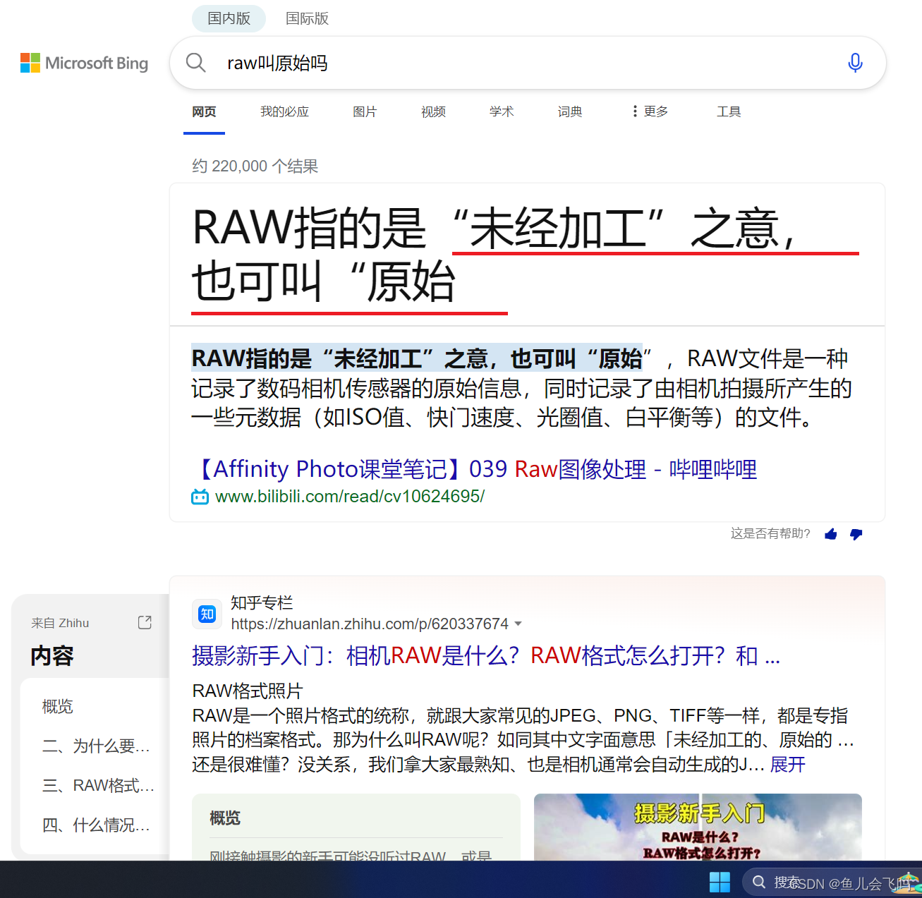Click the Microsoft Bing logo
Screen dimensions: 922x898
[83, 63]
